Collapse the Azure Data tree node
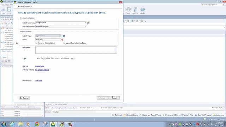Image resolution: width=226 pixels, height=127 pixels. point(2,43)
